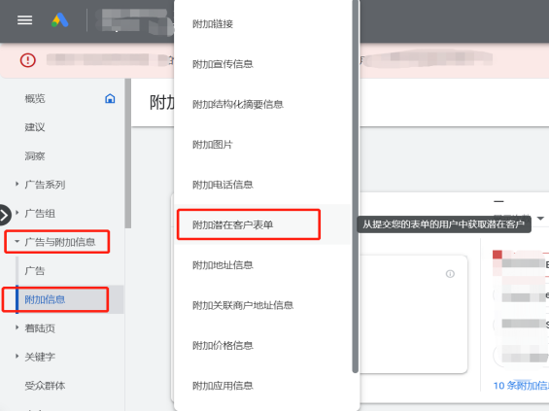Click the info icon in the card
The width and height of the screenshot is (549, 411).
pos(450,274)
